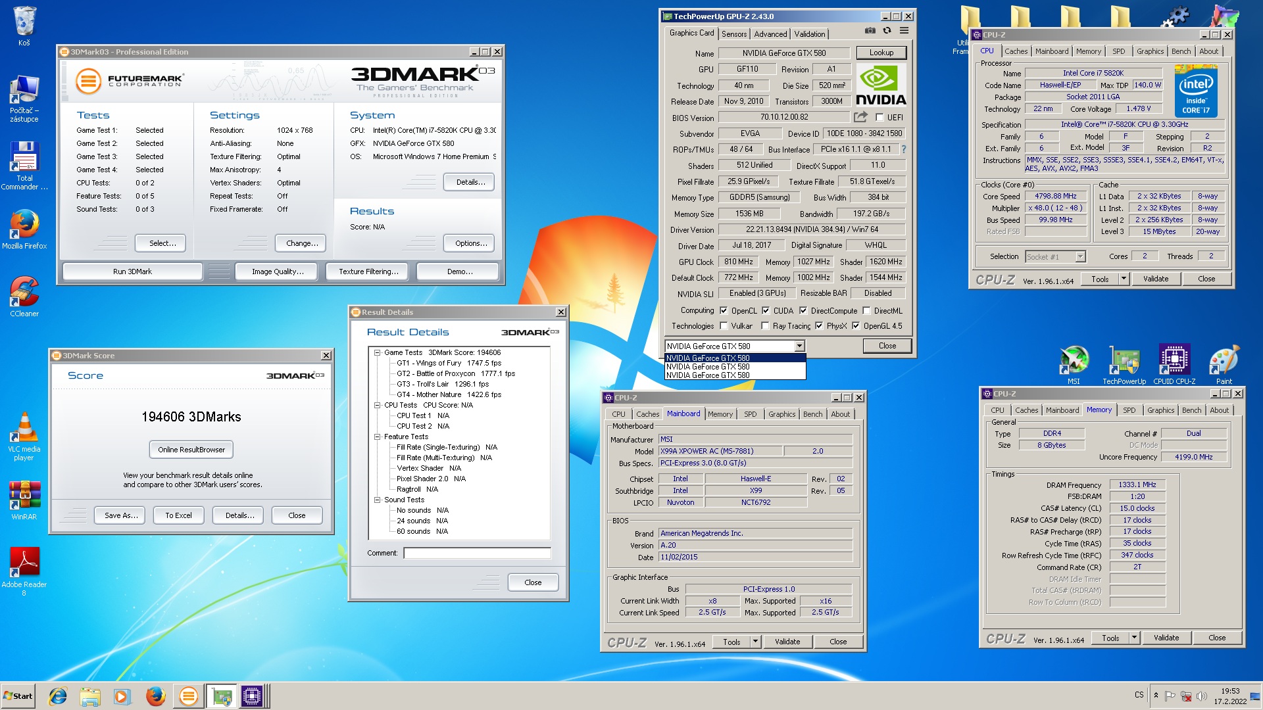Switch to Advanced tab in GPU-Z

[x=770, y=34]
